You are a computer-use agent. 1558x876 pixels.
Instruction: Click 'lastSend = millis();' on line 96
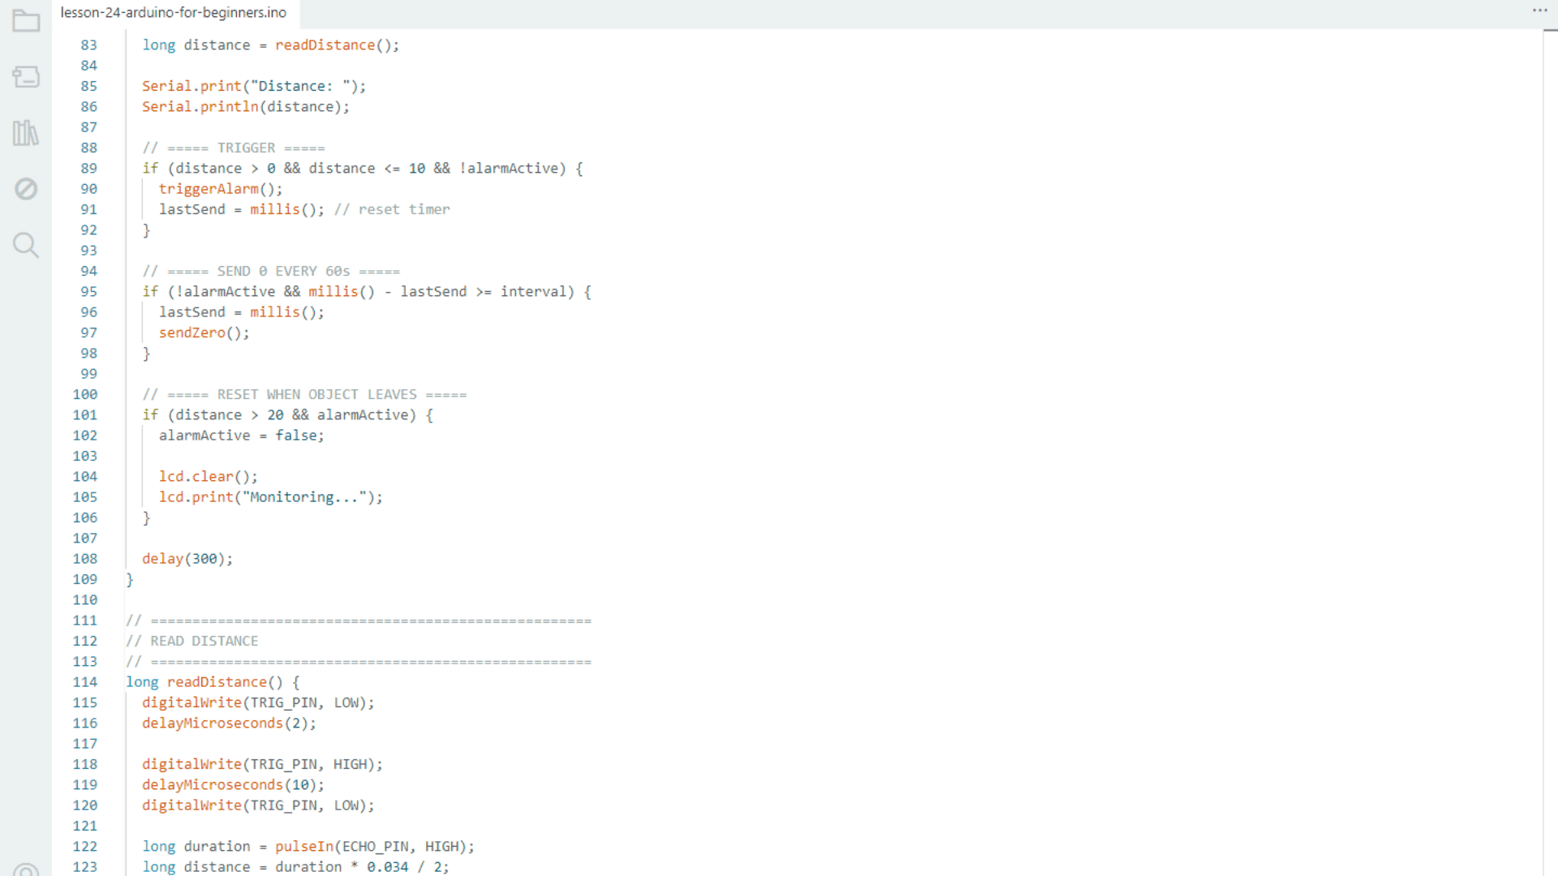click(x=242, y=312)
